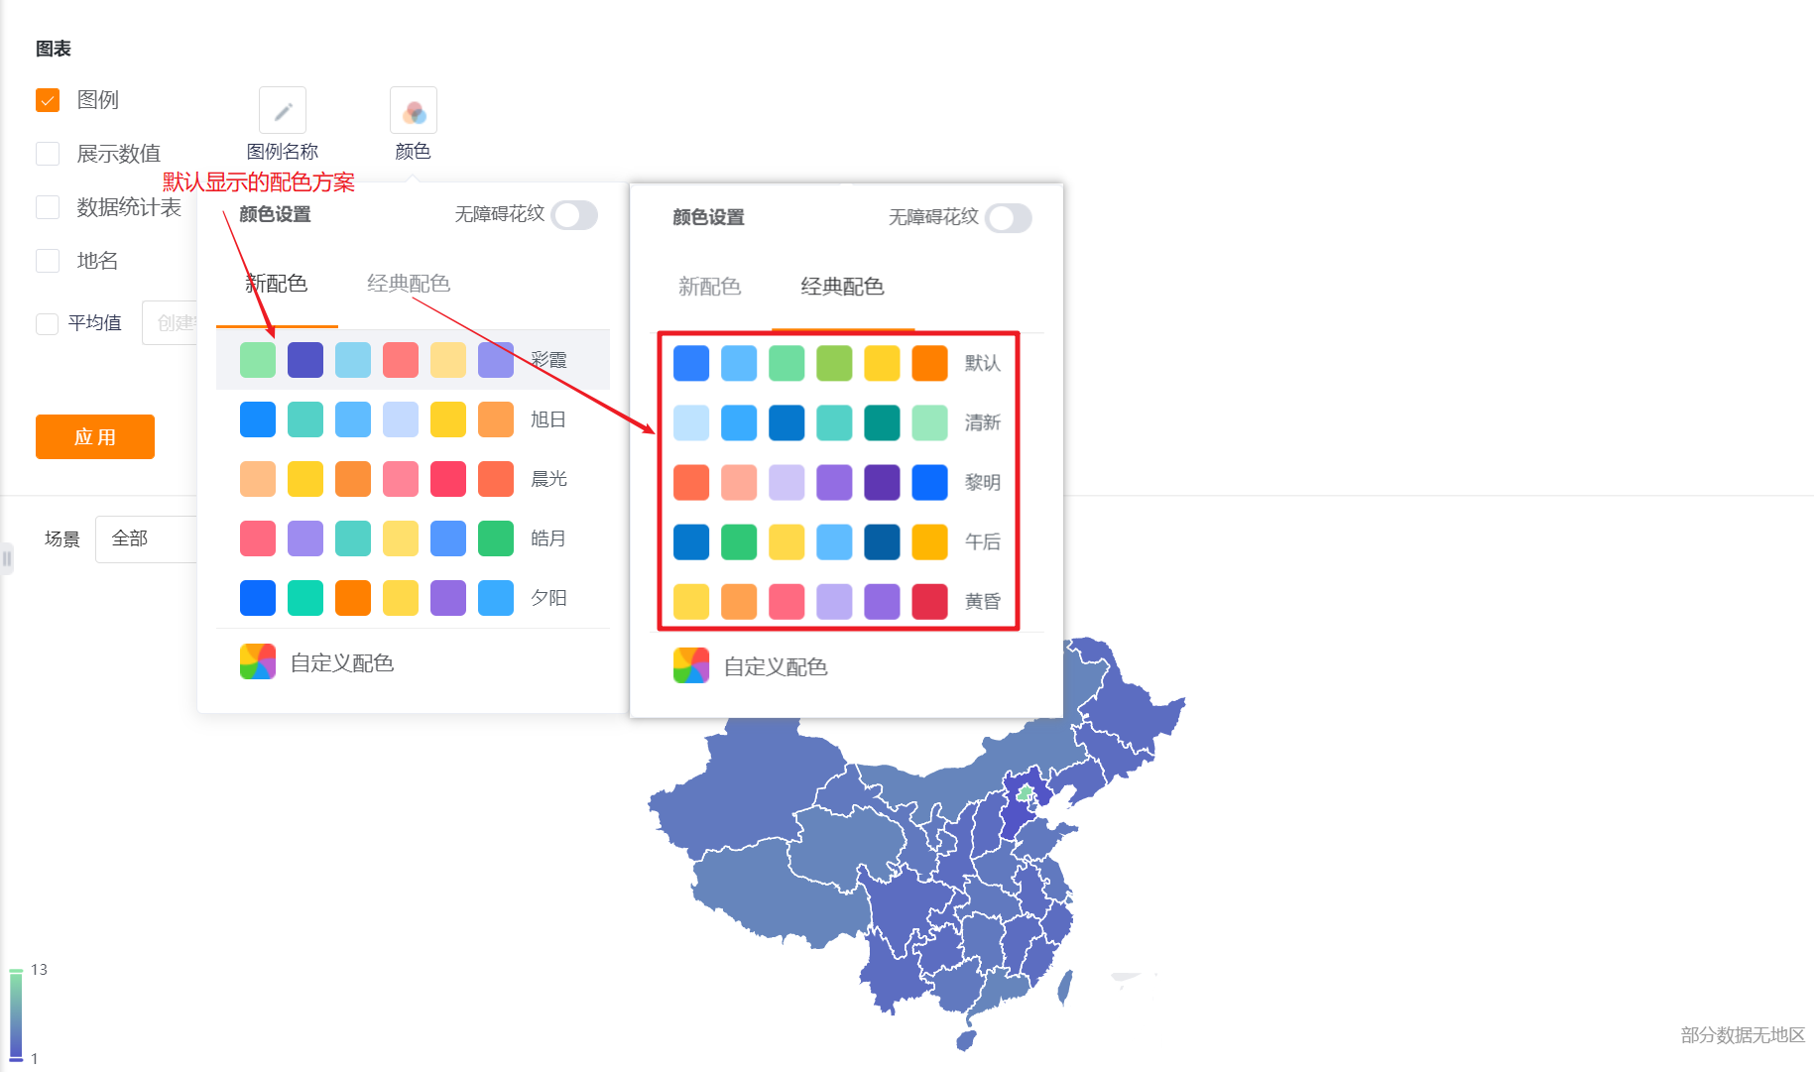Collapse the left side panel handle

tap(7, 558)
